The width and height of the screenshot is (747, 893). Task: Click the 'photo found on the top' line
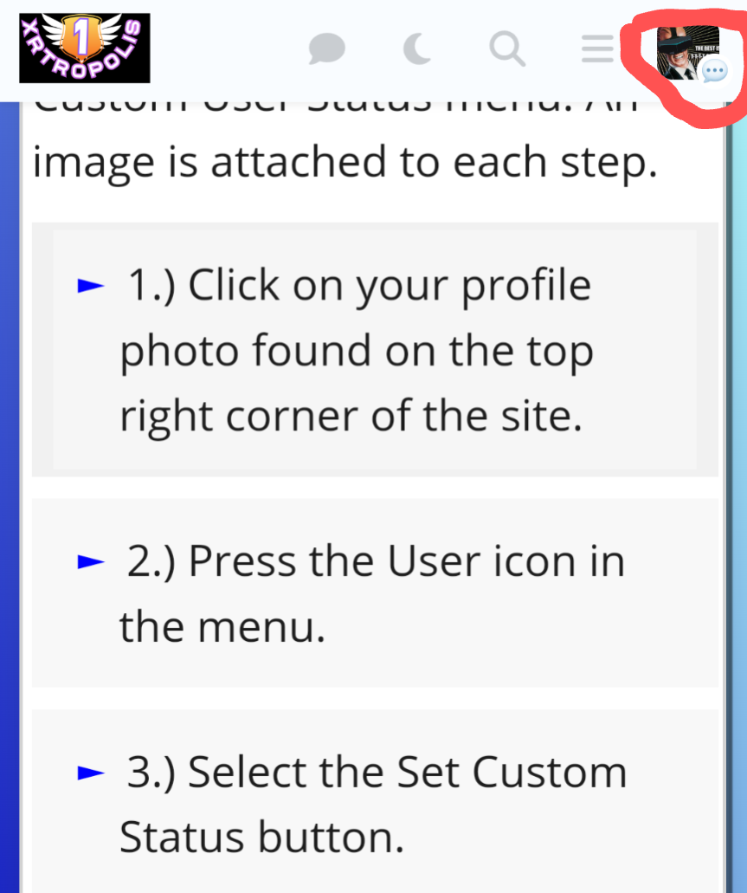tap(357, 352)
